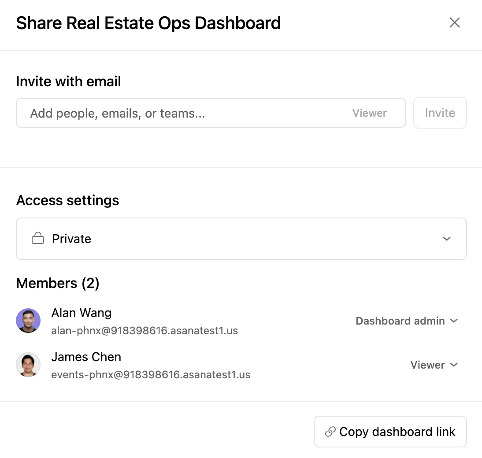Open Alan Wang's Dashboard admin role dropdown
The height and width of the screenshot is (458, 482).
pyautogui.click(x=406, y=321)
